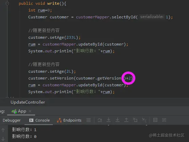This screenshot has width=189, height=142.
Task: Collapse the write() method fold marker
Action: point(7,4)
